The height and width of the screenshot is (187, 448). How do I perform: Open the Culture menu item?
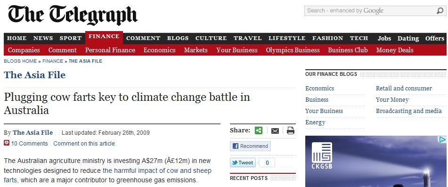[x=211, y=38]
